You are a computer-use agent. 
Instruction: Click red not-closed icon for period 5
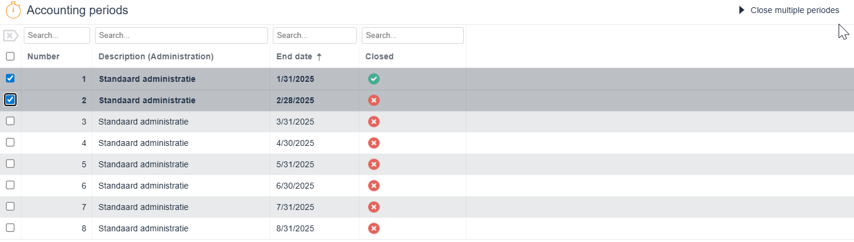374,164
